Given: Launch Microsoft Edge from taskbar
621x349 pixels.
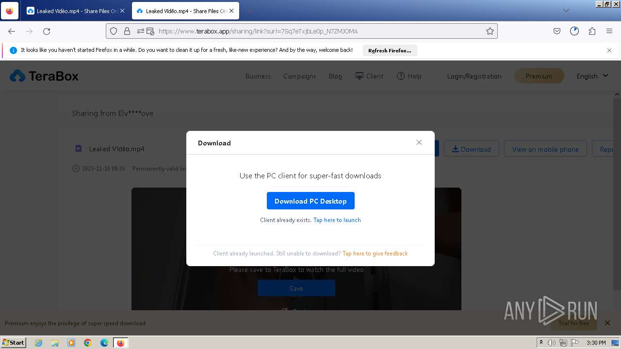Looking at the screenshot, I should [104, 343].
